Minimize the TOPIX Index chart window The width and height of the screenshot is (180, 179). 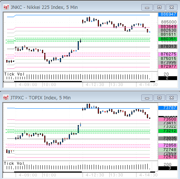[x=147, y=98]
